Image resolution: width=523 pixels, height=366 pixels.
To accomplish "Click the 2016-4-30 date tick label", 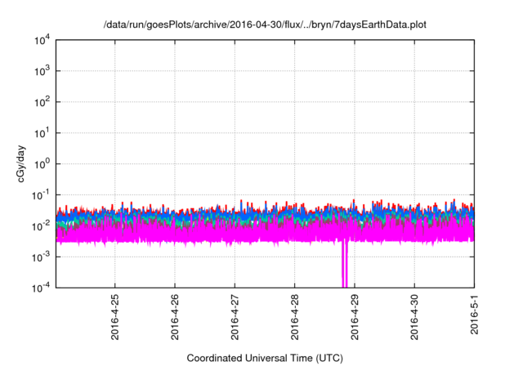I will pyautogui.click(x=414, y=317).
